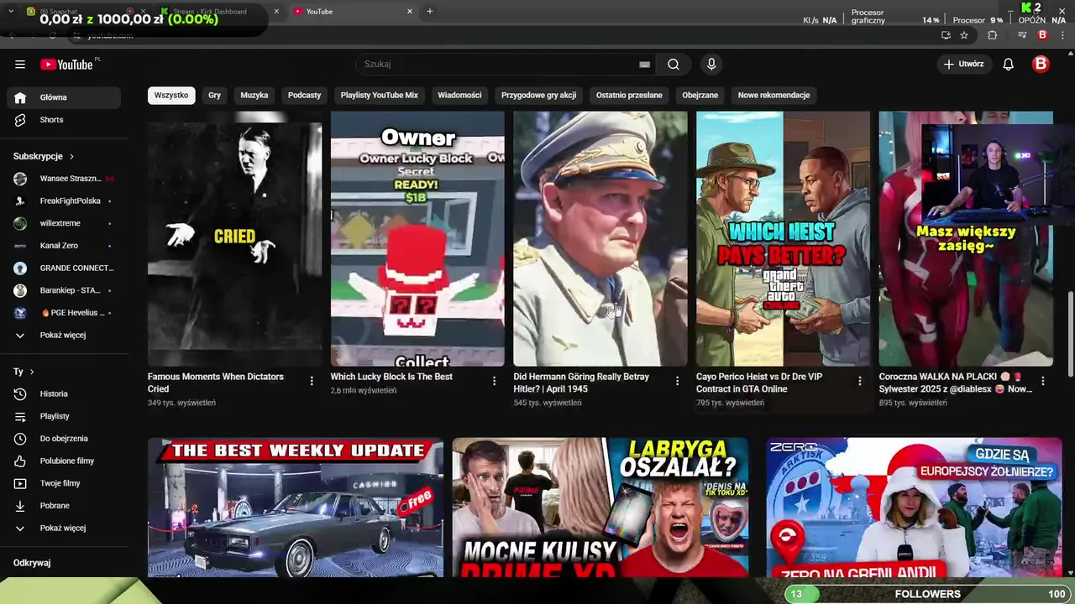Viewport: 1075px width, 604px height.
Task: Click the YouTube logo
Action: pyautogui.click(x=66, y=65)
